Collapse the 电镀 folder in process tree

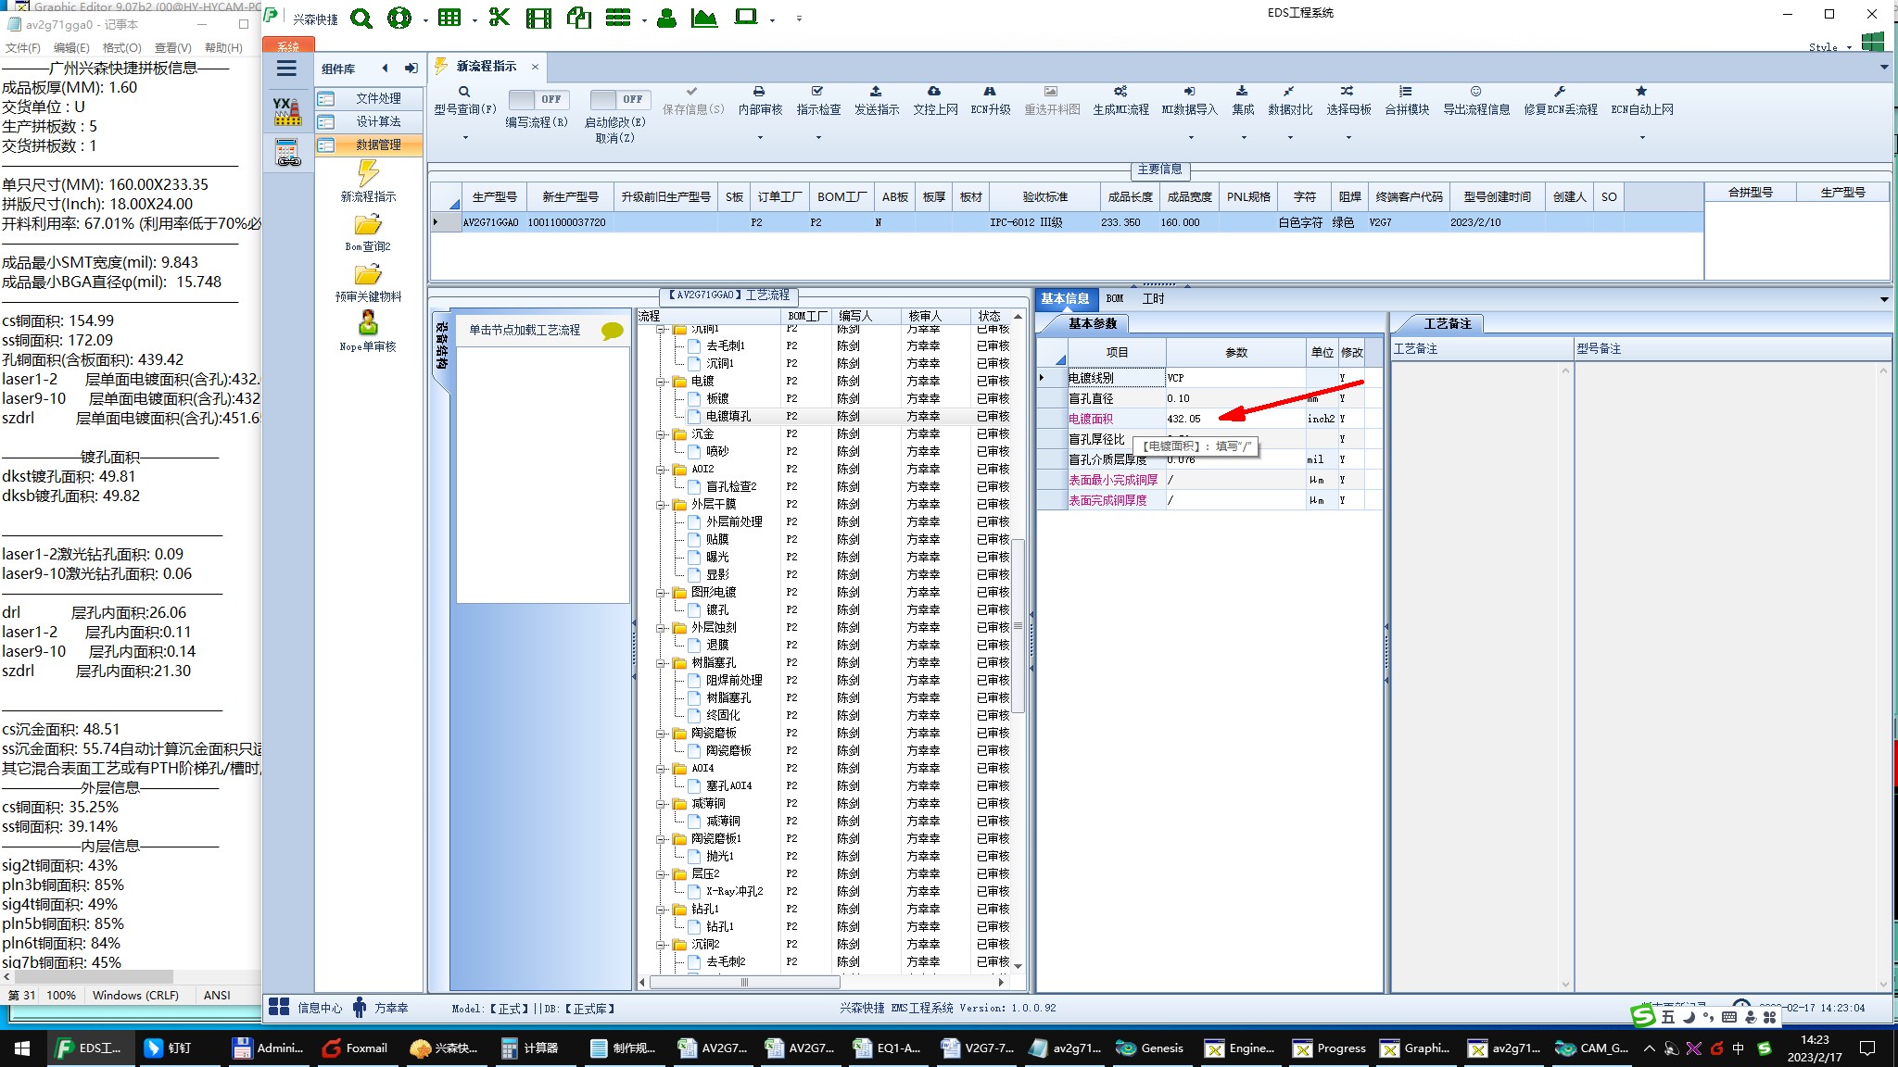[x=662, y=382]
